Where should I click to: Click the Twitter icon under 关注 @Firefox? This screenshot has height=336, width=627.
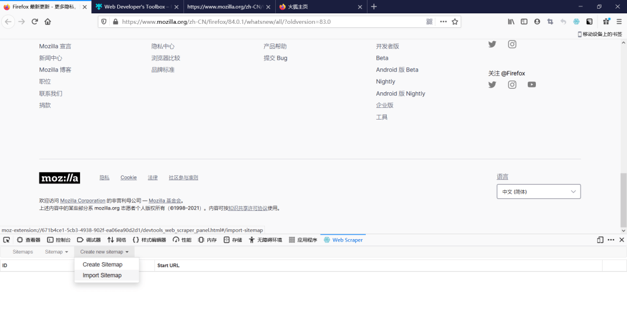click(x=492, y=85)
